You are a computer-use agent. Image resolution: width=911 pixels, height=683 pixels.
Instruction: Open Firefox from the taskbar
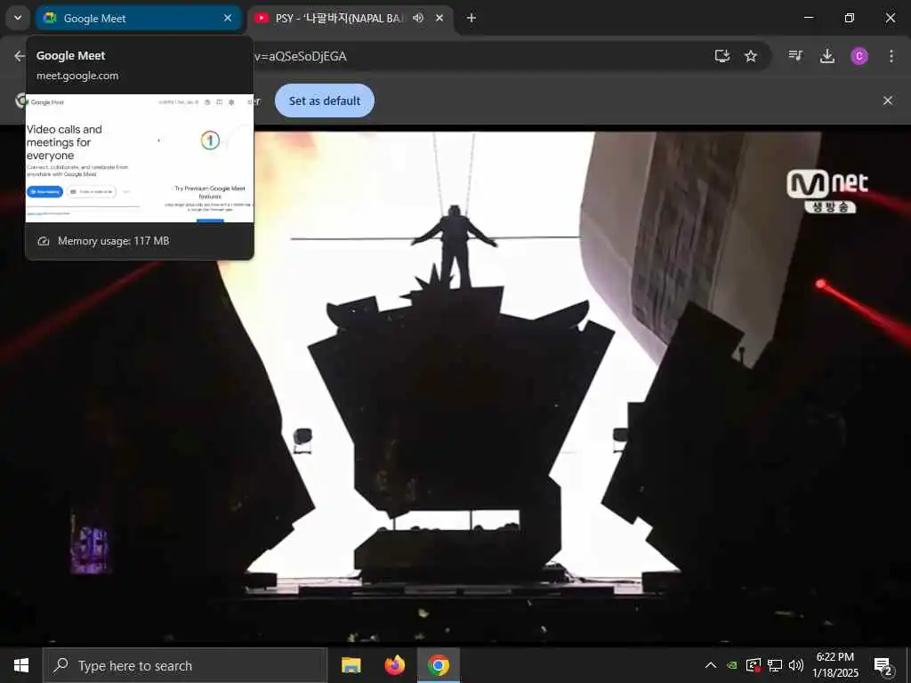pos(395,665)
